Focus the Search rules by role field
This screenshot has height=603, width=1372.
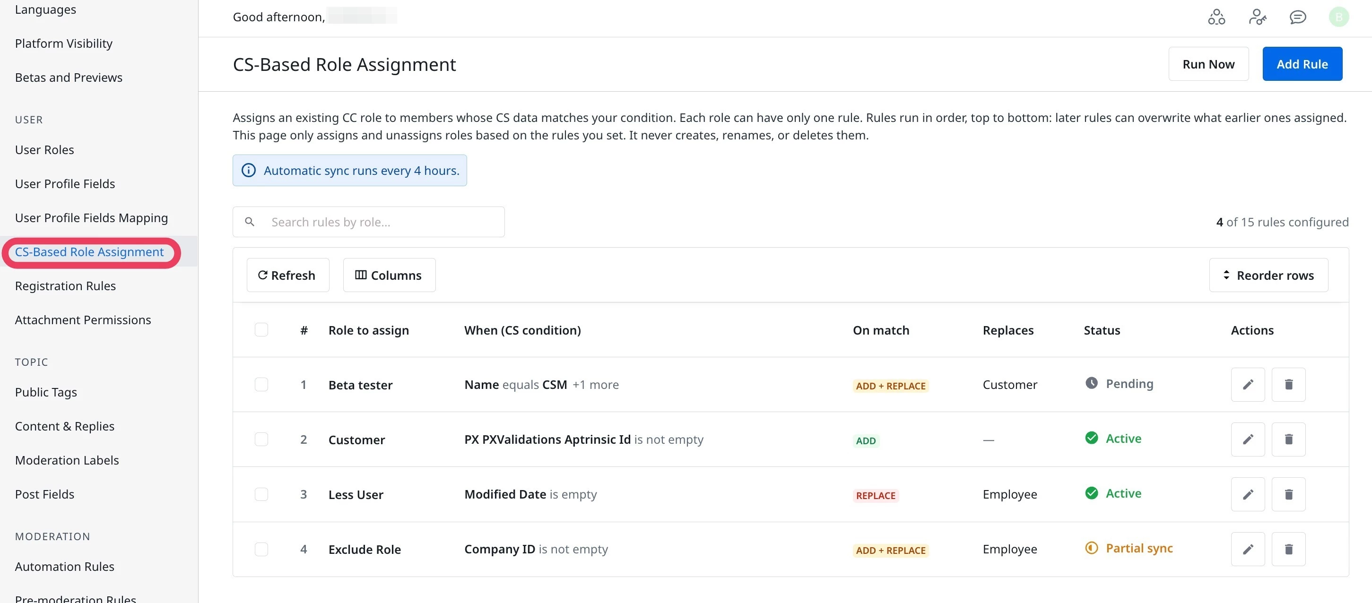(369, 222)
